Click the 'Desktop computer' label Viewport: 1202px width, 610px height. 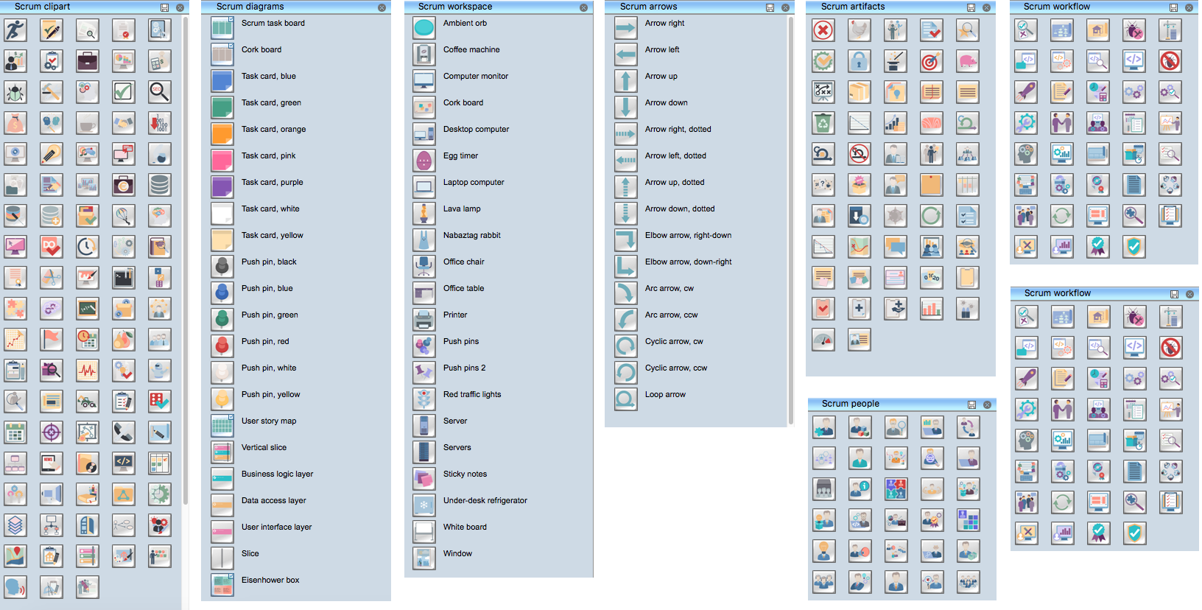click(476, 130)
